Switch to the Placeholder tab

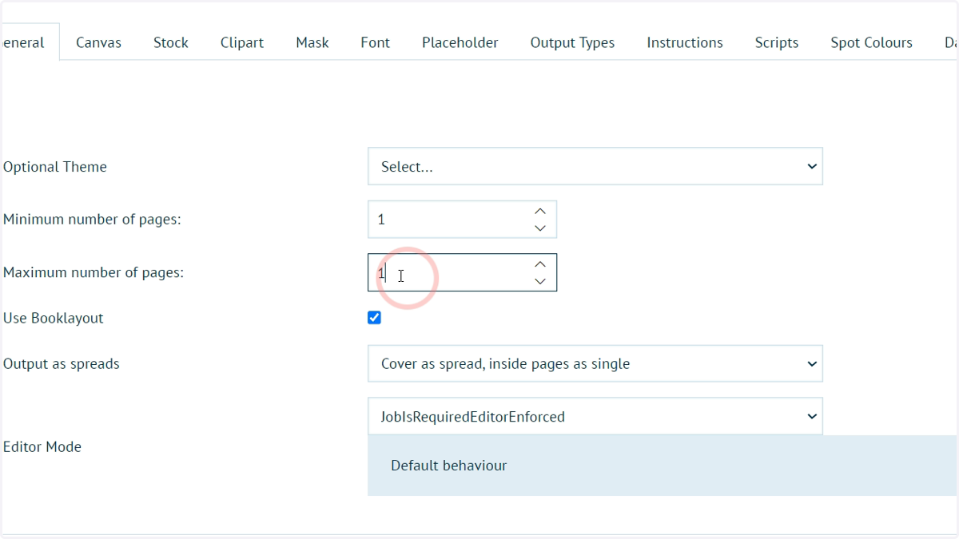tap(460, 42)
